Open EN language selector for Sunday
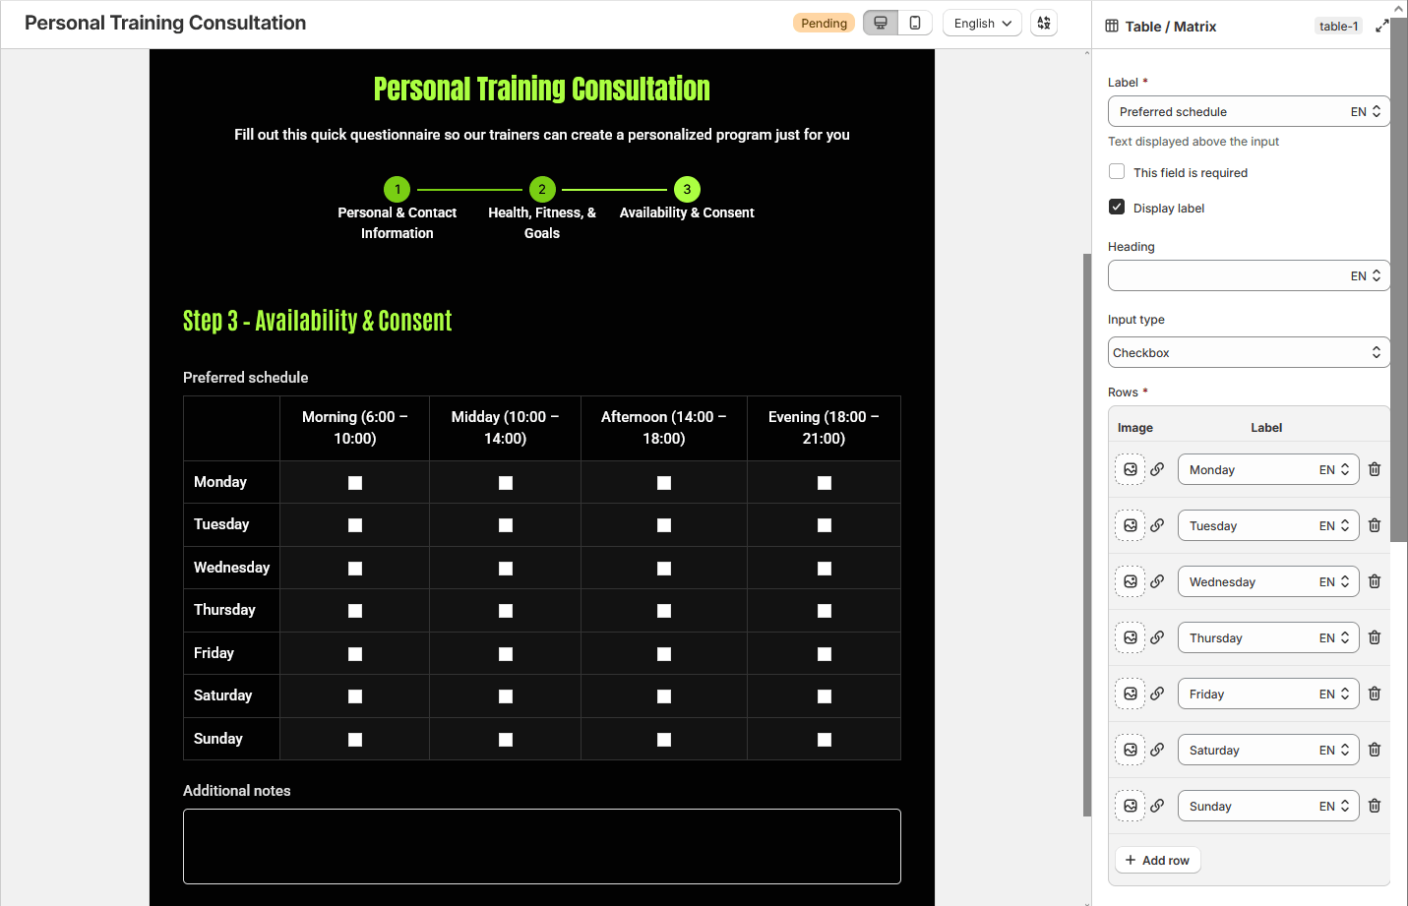Viewport: 1408px width, 906px height. [1335, 806]
